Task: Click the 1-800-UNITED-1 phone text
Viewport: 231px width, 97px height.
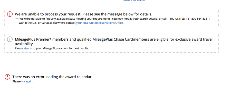Action: (x=177, y=19)
